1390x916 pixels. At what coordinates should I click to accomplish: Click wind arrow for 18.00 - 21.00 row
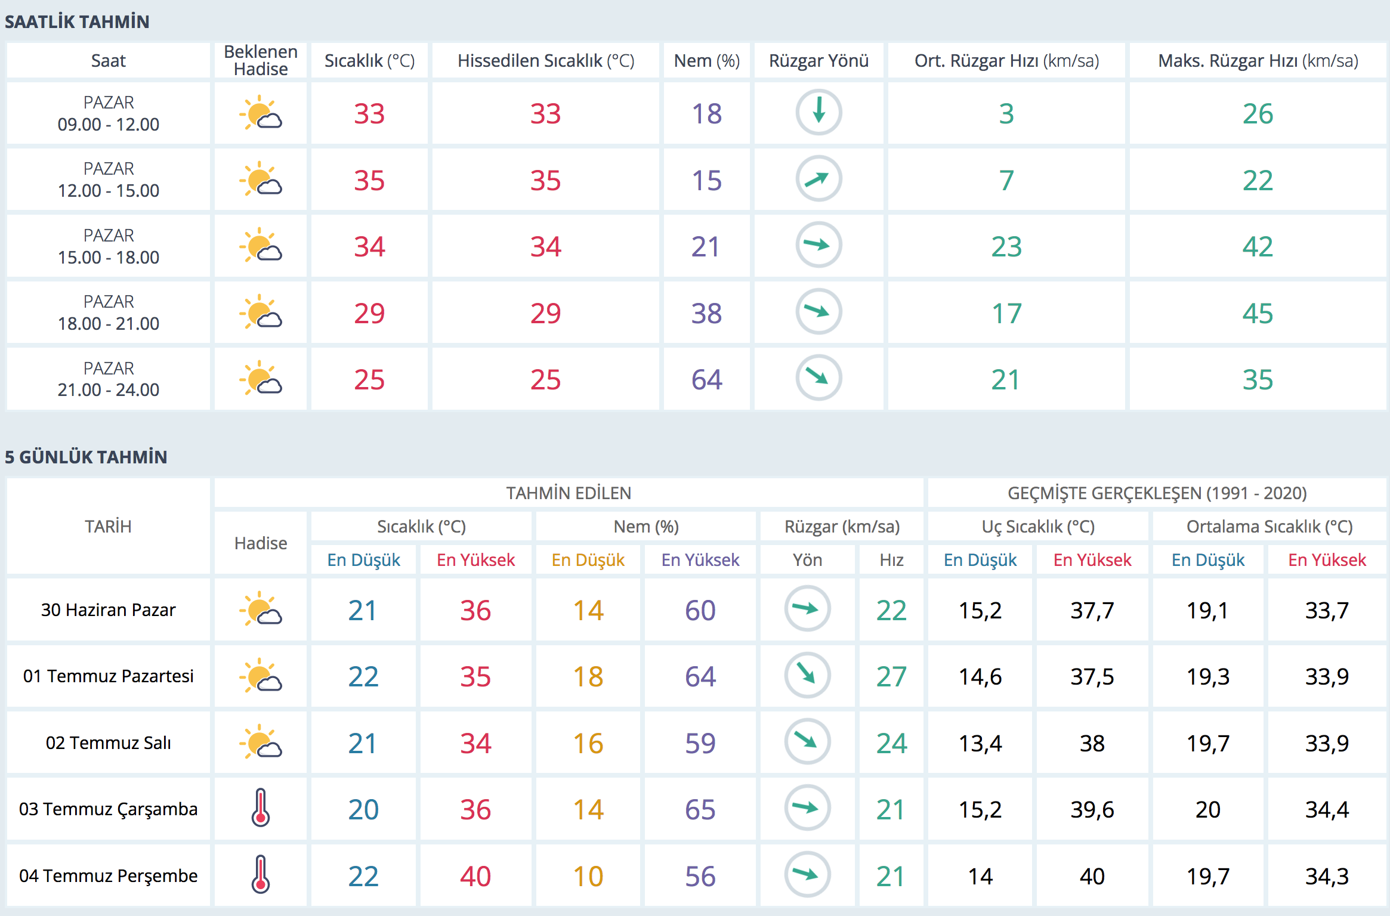818,311
